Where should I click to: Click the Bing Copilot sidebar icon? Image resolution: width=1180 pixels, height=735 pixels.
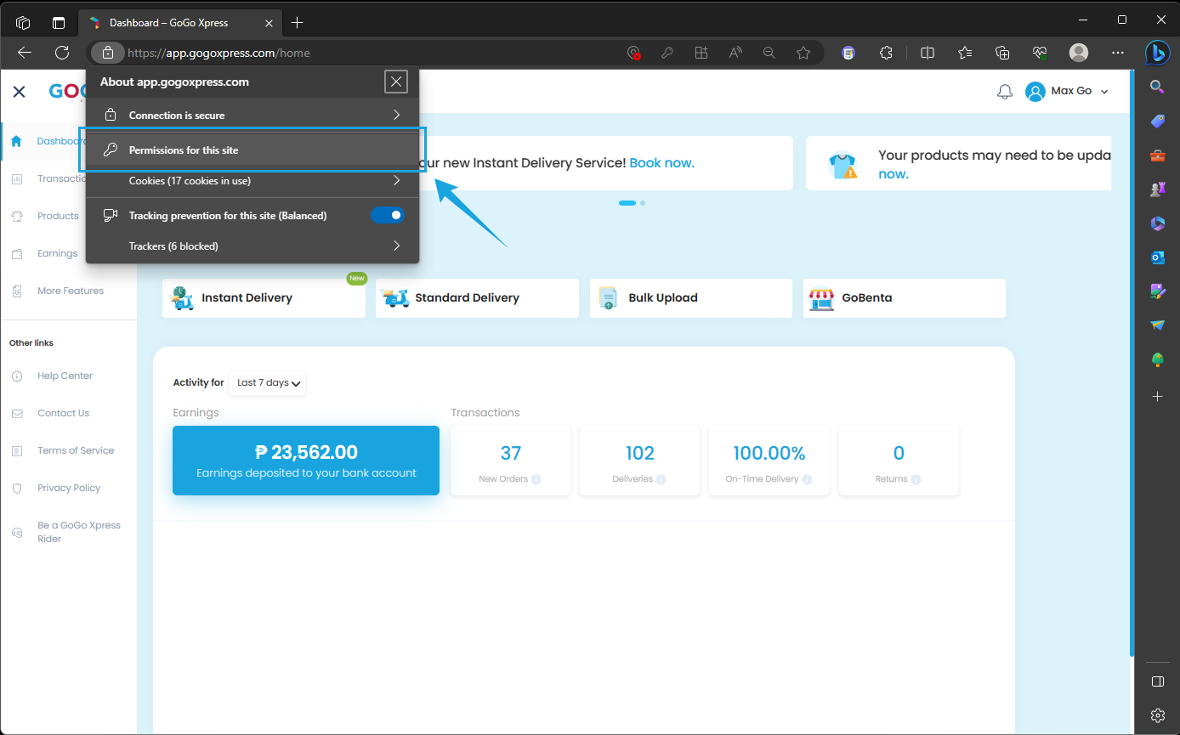(x=1156, y=53)
